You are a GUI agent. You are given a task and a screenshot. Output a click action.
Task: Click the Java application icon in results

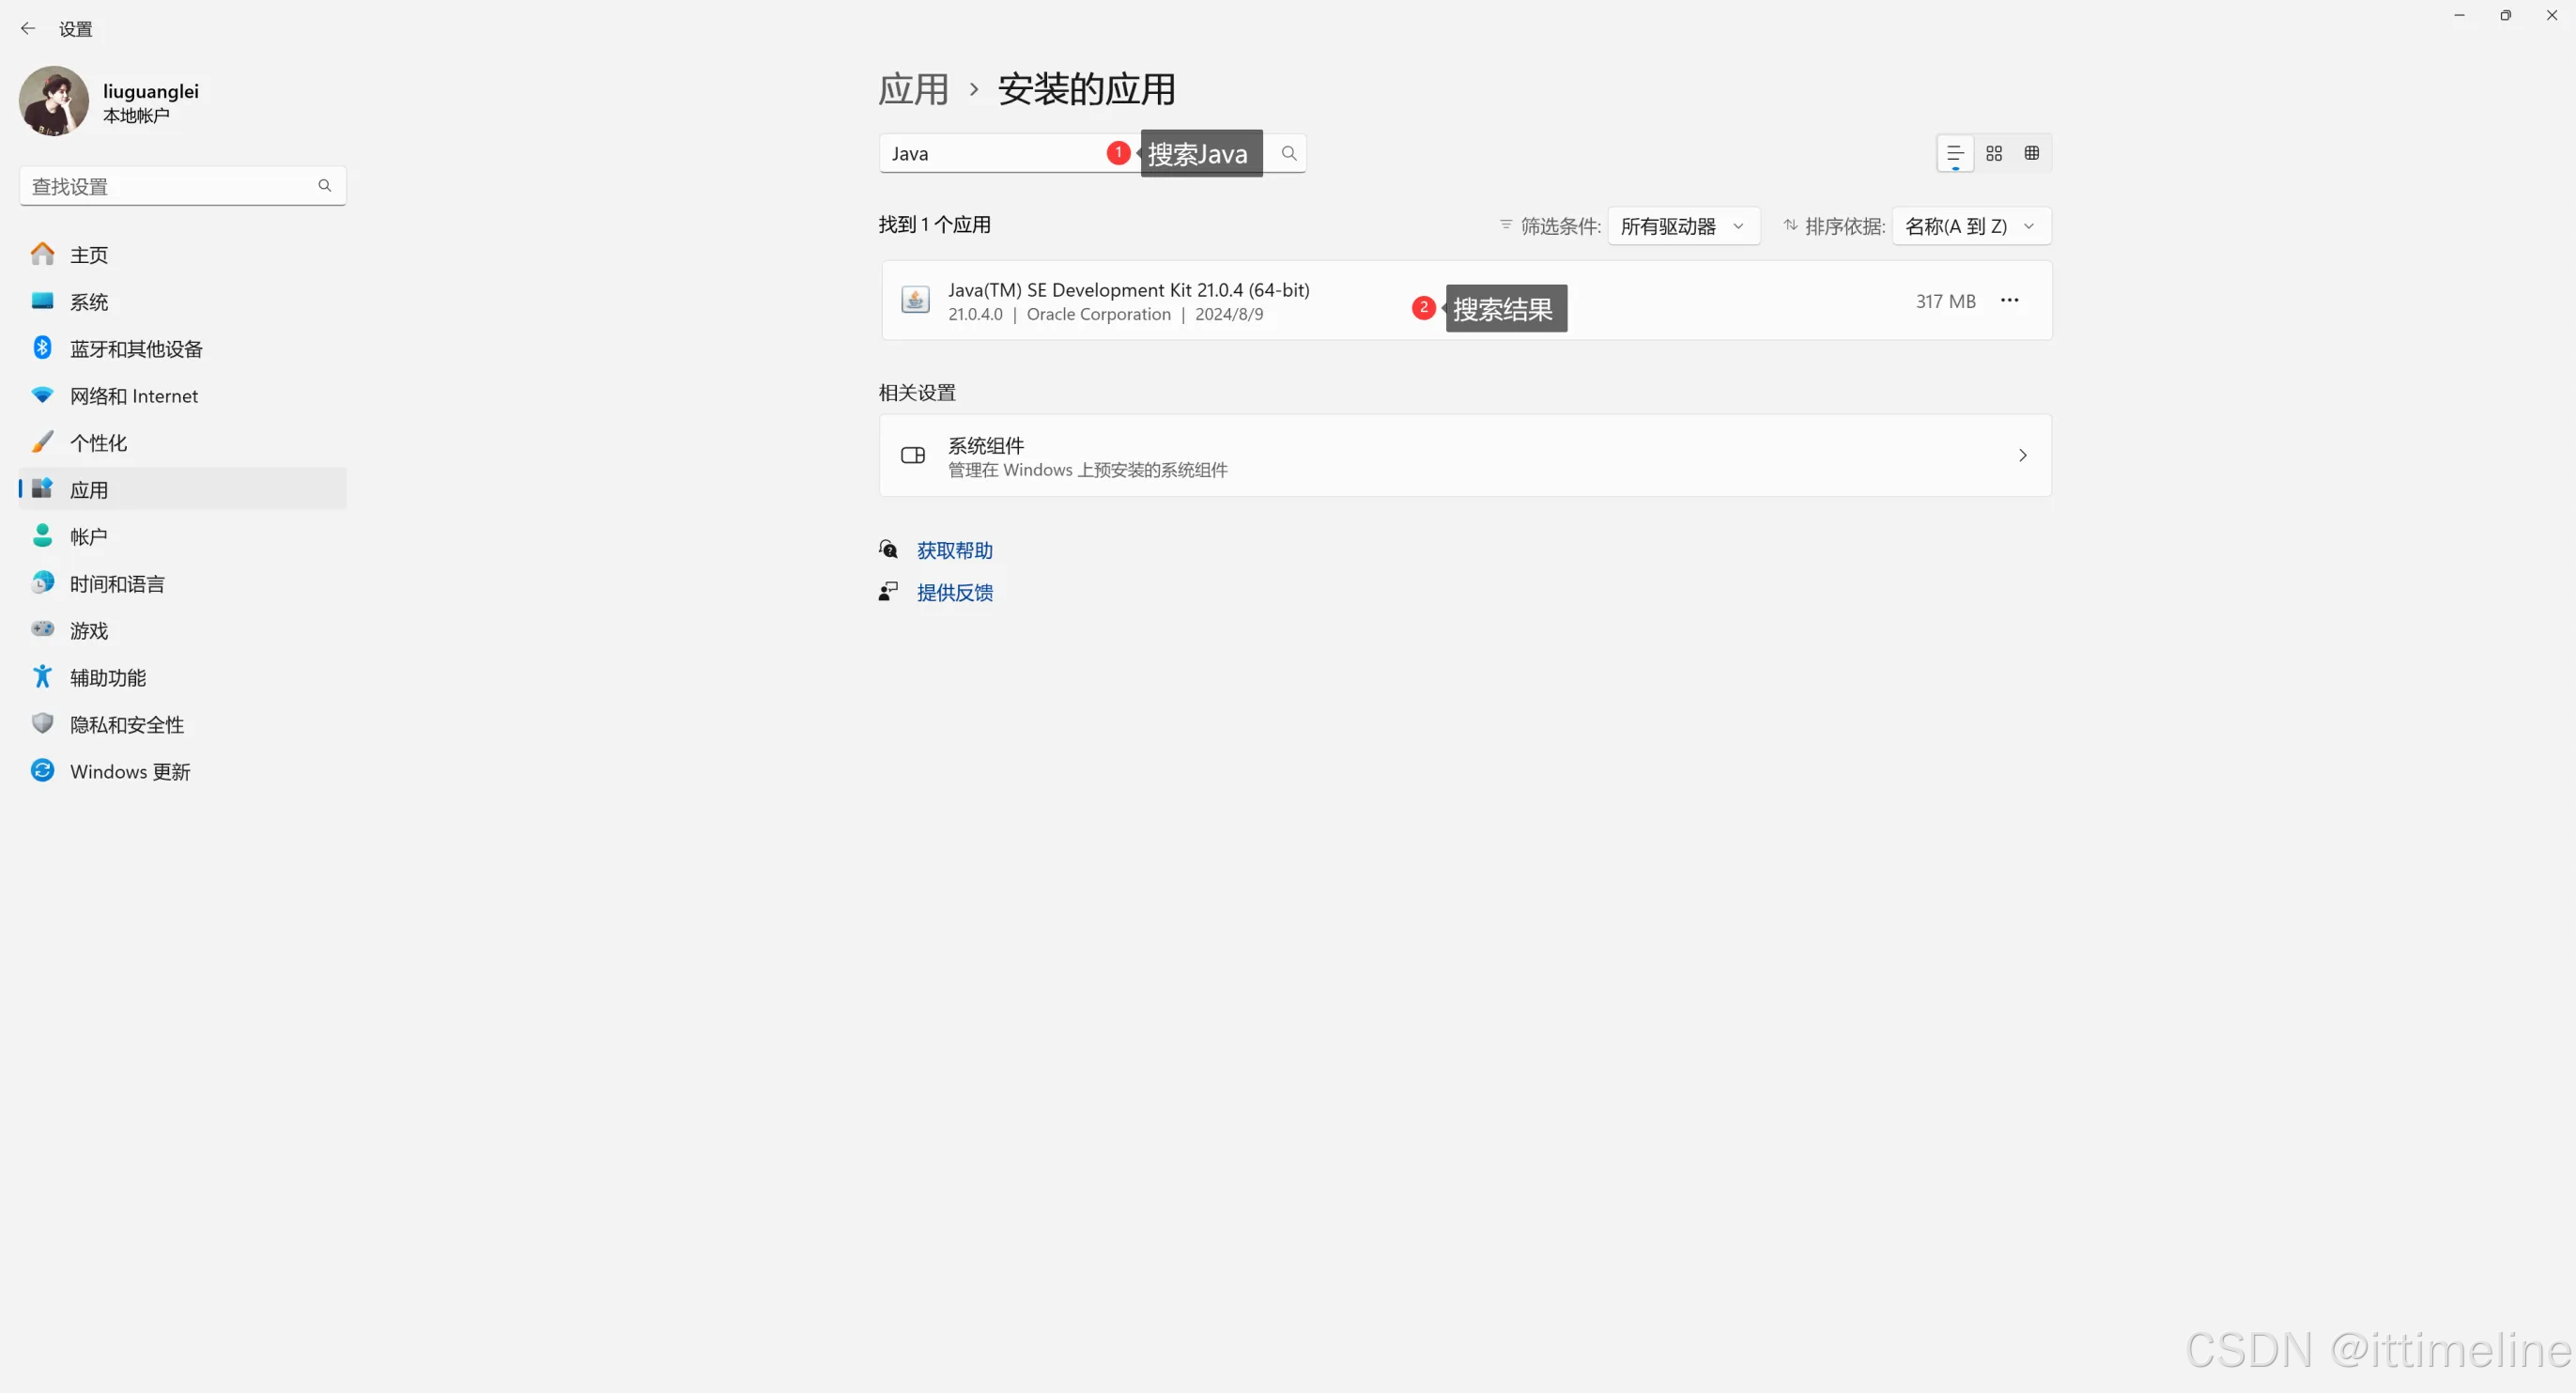915,300
